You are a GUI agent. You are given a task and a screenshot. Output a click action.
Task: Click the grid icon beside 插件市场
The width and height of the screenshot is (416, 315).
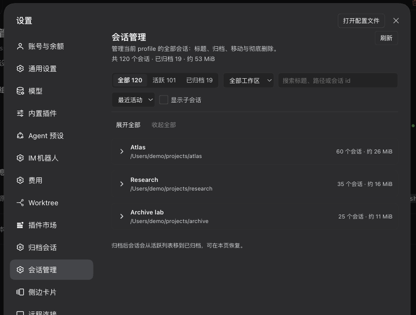(x=20, y=225)
